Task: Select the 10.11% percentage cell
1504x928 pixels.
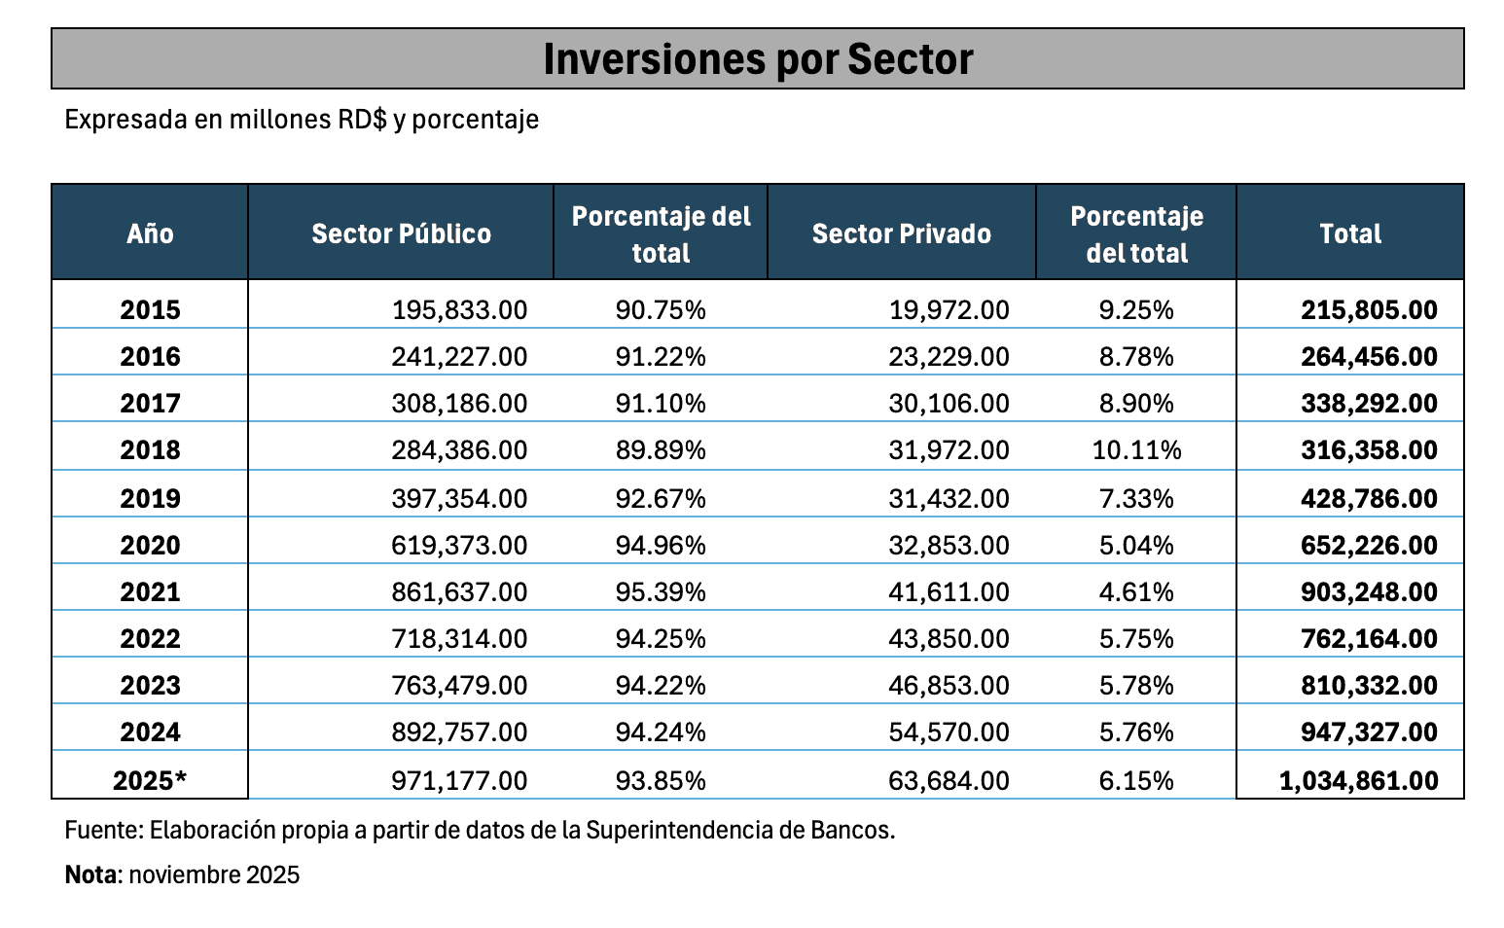Action: tap(1136, 450)
